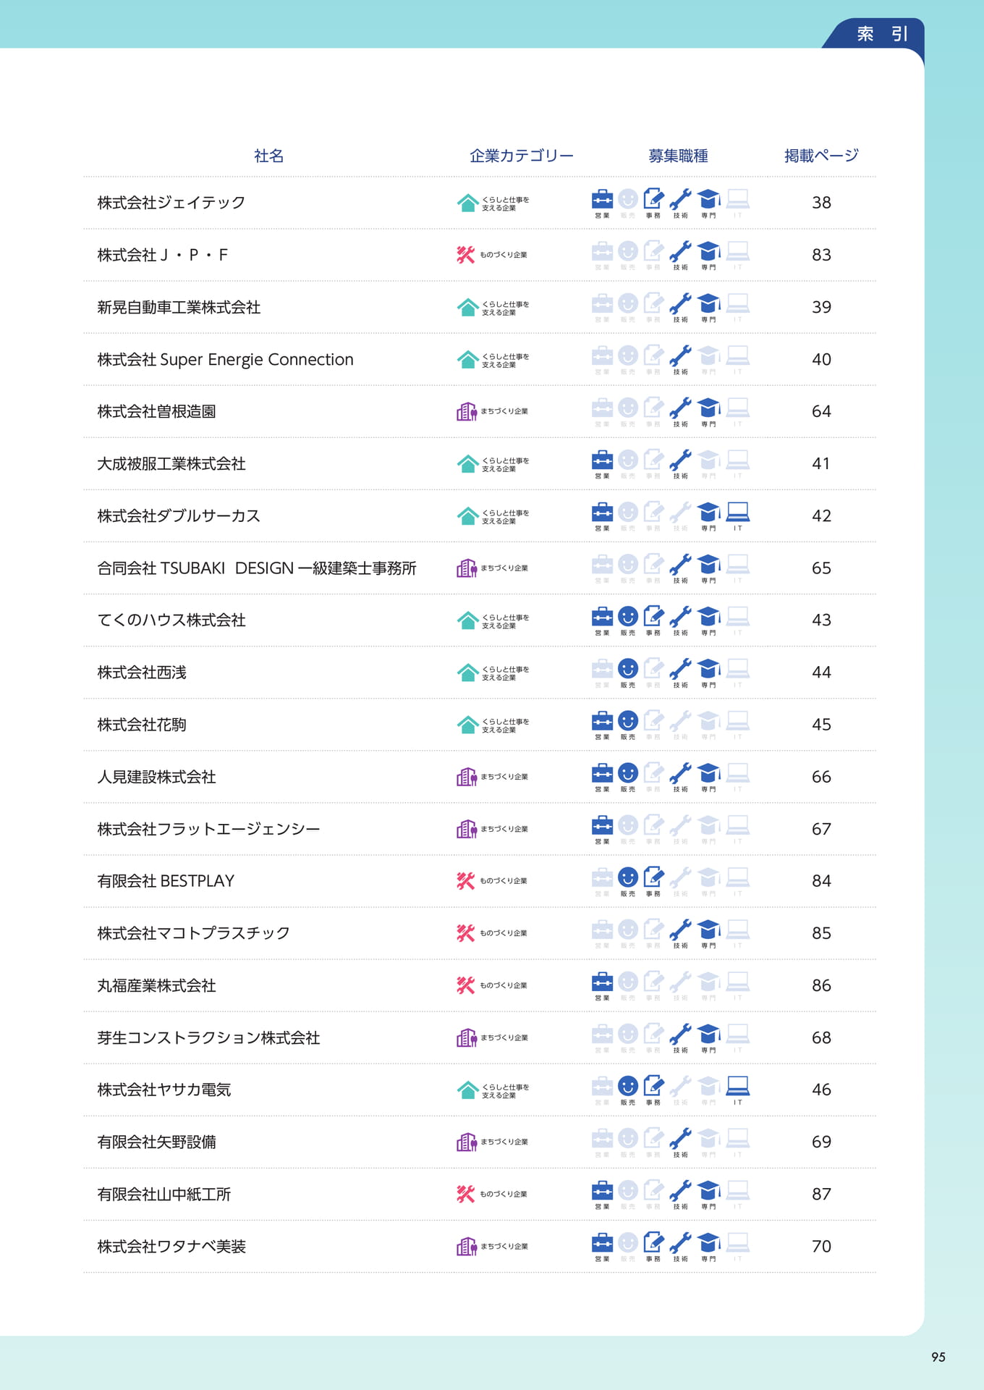Screen dimensions: 984x1390
Task: Select 合同会社 TSUBAKI DESIGN 一級建築士事務所 entry
Action: [257, 568]
